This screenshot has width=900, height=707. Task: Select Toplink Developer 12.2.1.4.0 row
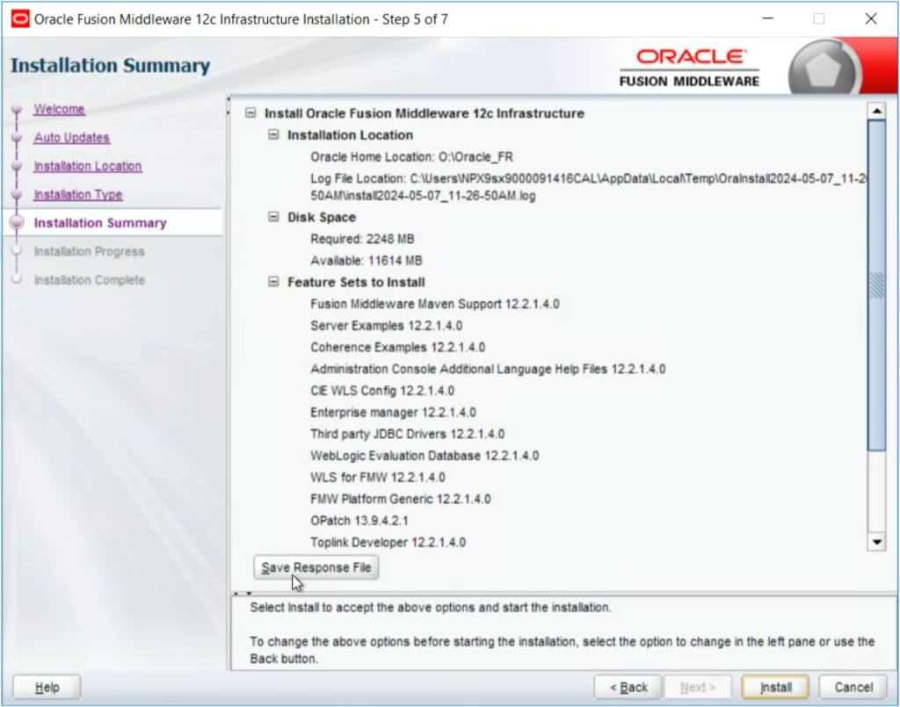(x=388, y=543)
